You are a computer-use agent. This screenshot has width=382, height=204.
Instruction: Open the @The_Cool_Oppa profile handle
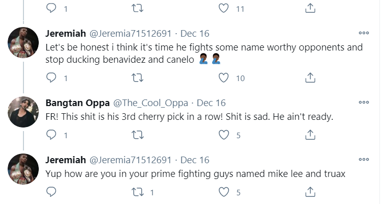(x=152, y=103)
